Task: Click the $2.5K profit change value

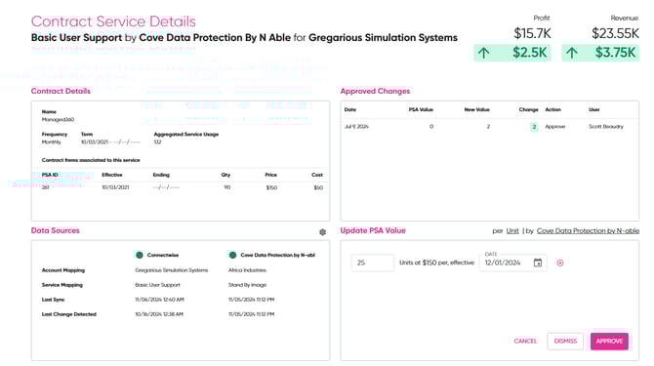Action: [x=529, y=53]
